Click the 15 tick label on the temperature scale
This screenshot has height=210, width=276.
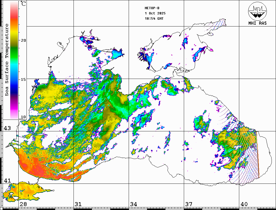coord(24,79)
